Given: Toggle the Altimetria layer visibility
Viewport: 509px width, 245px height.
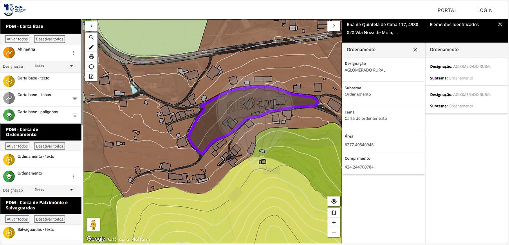Looking at the screenshot, I should coord(9,53).
